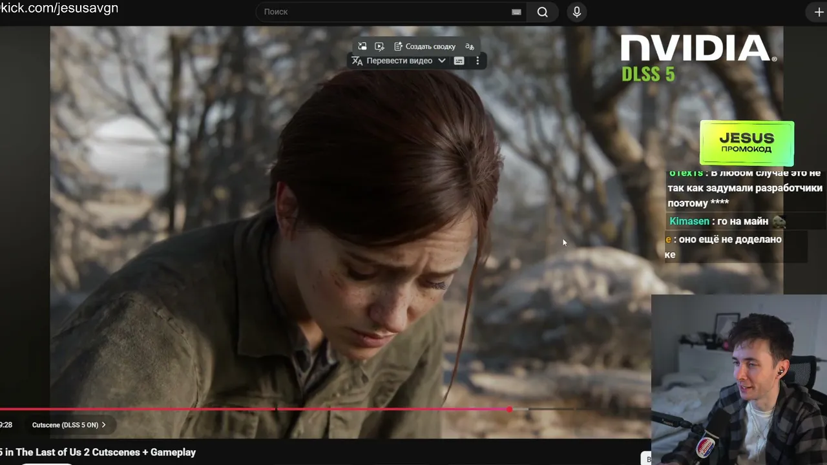Click chat message 'так как задумали разработчики'
Viewport: 827px width, 465px height.
tap(745, 188)
